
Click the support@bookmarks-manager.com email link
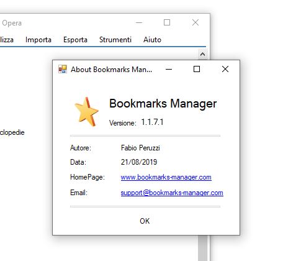pos(172,193)
